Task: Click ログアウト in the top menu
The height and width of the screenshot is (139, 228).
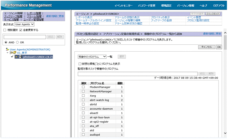Action: [219, 6]
